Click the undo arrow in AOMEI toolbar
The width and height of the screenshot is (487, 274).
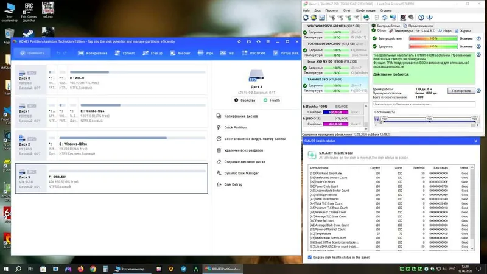58,53
